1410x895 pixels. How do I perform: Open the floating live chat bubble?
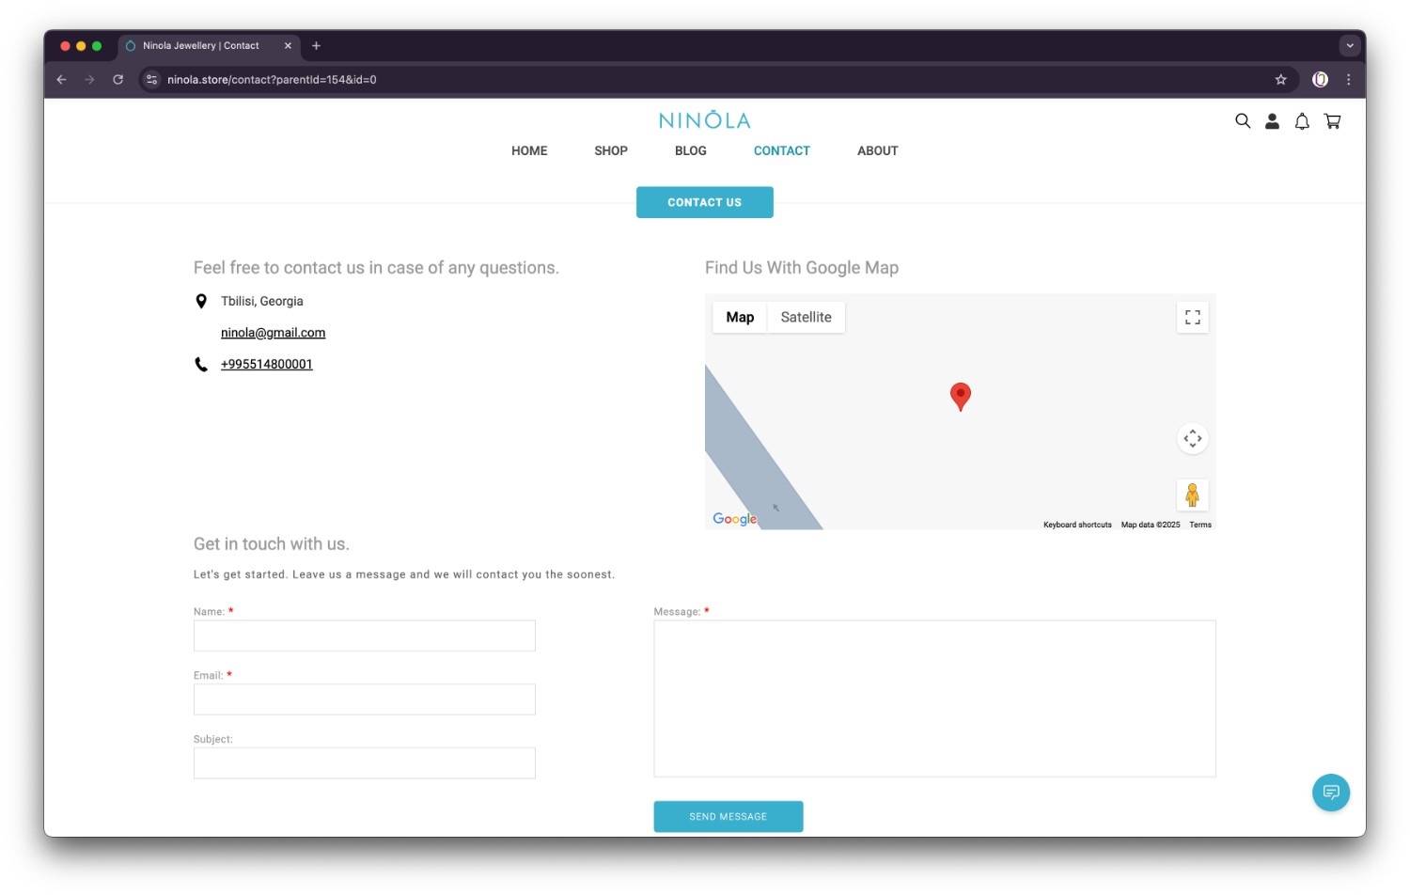point(1330,793)
